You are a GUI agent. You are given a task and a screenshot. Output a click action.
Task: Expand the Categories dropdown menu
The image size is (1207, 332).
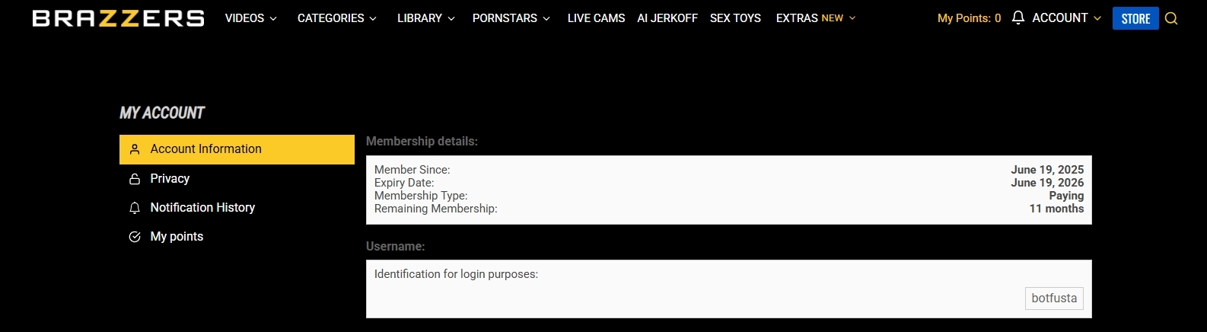[x=336, y=18]
